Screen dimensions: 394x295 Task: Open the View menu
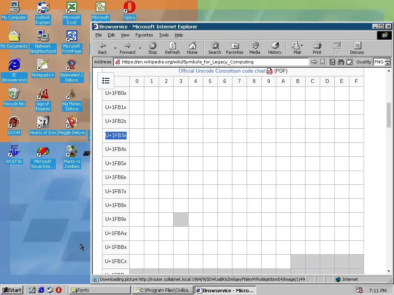[125, 35]
